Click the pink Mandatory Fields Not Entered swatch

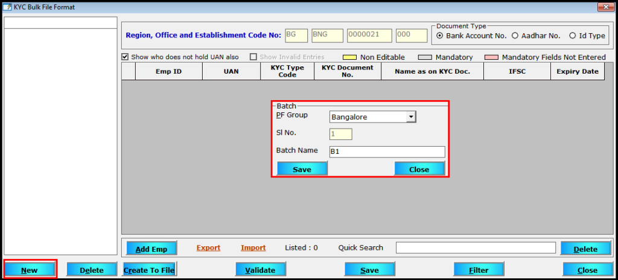point(491,57)
